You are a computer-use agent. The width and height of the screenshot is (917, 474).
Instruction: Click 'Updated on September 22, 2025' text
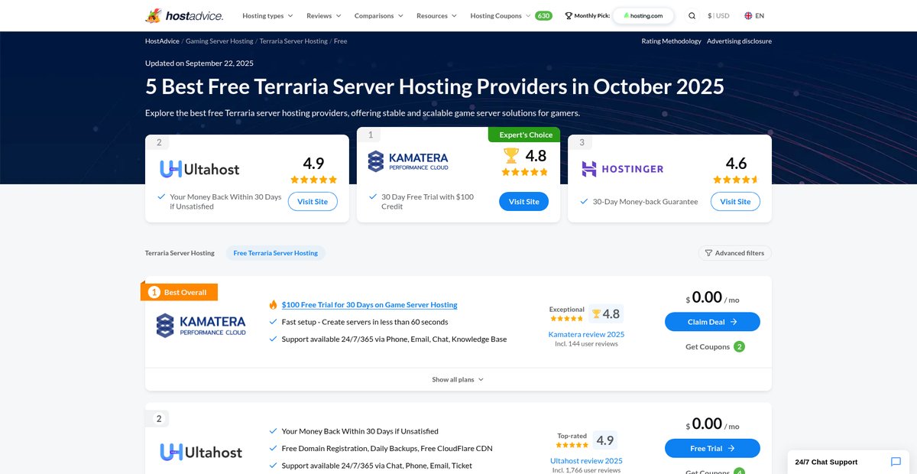click(199, 63)
